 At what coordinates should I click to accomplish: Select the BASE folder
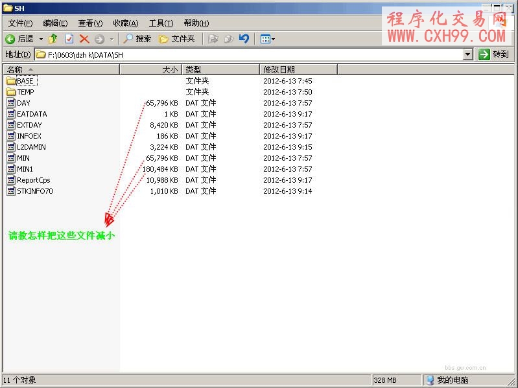(x=25, y=81)
